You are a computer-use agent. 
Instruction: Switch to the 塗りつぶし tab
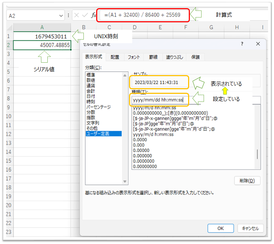[x=174, y=57]
